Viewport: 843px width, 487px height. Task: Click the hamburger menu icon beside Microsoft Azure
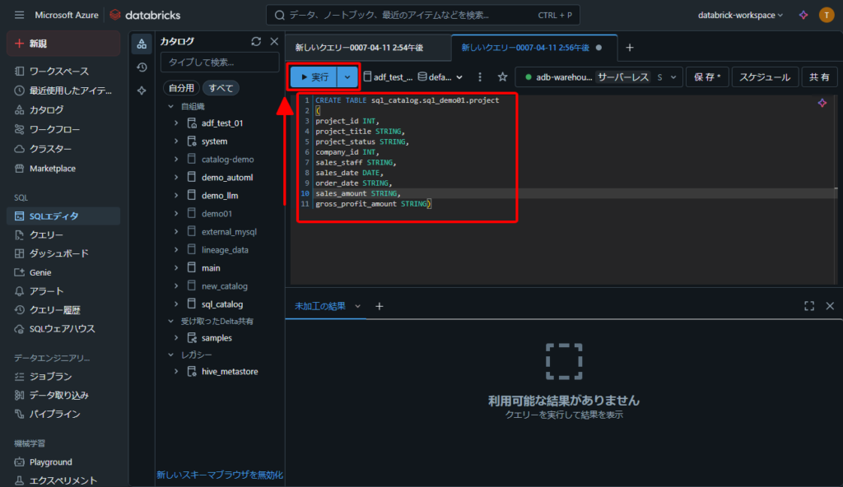(x=18, y=15)
